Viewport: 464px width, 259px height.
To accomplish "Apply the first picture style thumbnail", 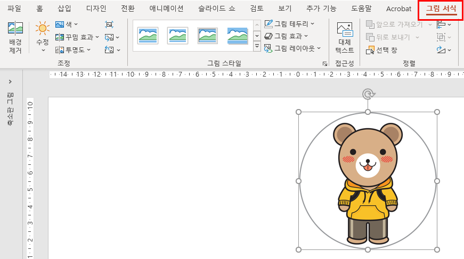I will pos(148,36).
